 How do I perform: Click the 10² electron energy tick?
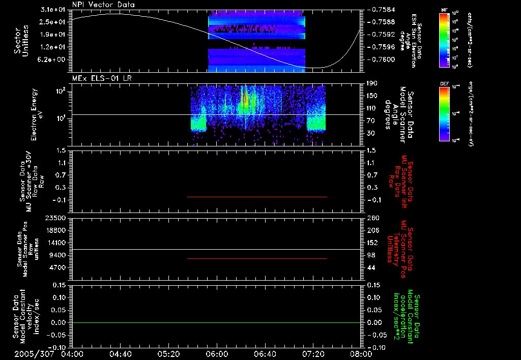(61, 91)
